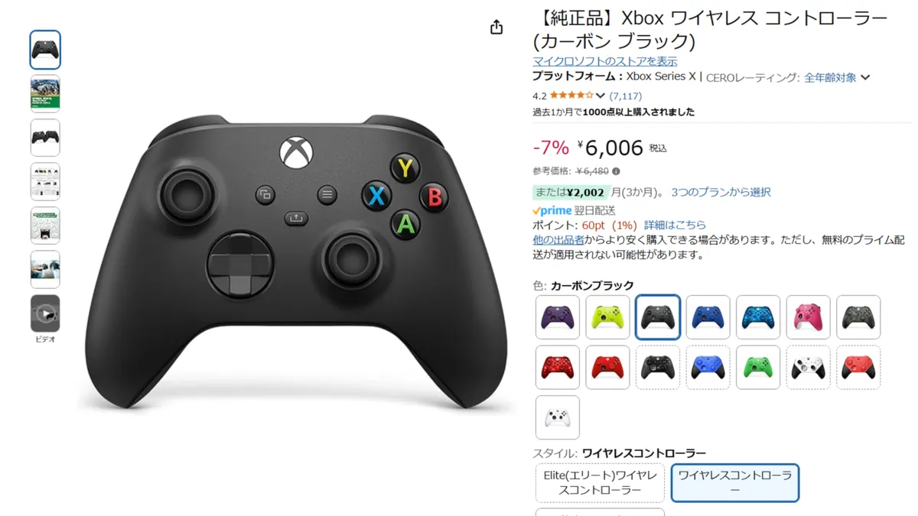Pick the pink controller color option
Viewport: 918px width, 516px height.
tap(808, 317)
